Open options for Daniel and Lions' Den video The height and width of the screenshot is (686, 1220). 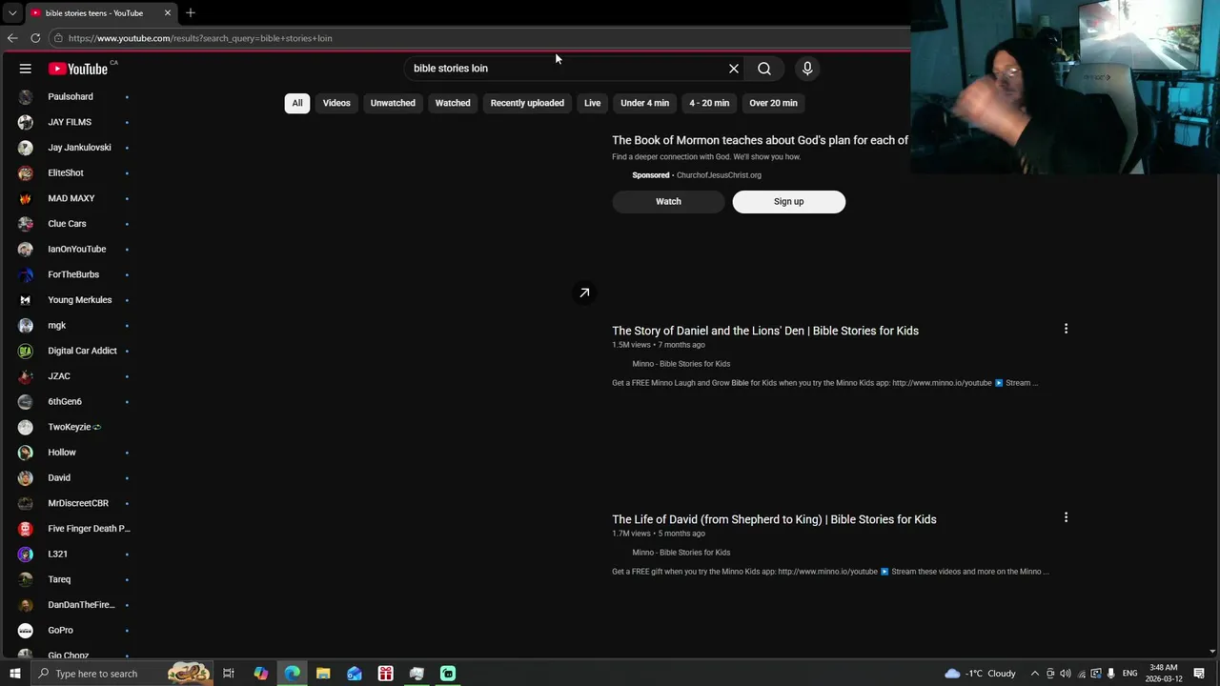(x=1066, y=329)
